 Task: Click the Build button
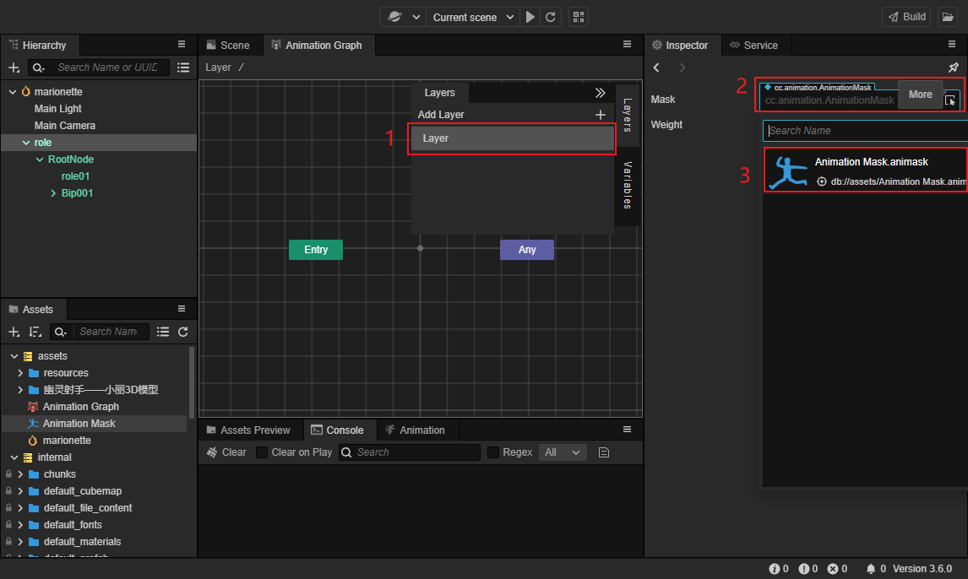click(x=907, y=17)
